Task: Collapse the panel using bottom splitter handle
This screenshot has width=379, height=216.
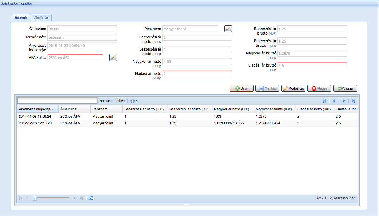Action: (x=187, y=204)
